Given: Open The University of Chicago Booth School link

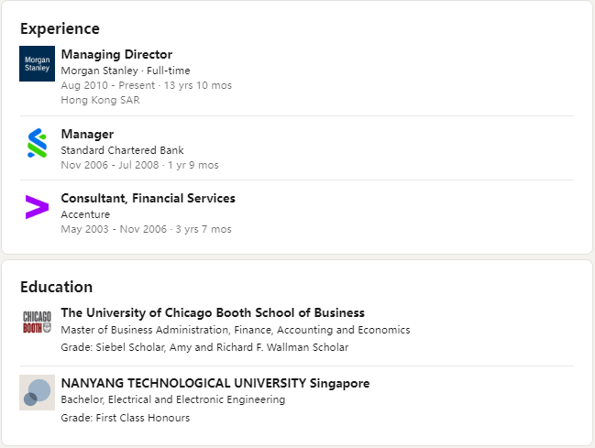Looking at the screenshot, I should point(213,313).
